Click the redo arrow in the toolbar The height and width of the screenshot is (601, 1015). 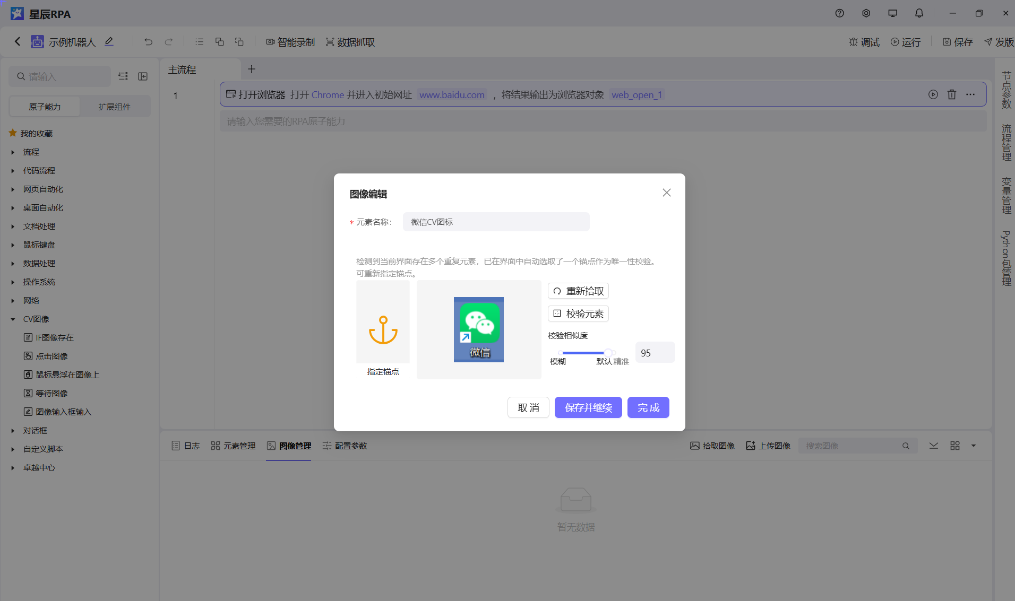click(169, 42)
